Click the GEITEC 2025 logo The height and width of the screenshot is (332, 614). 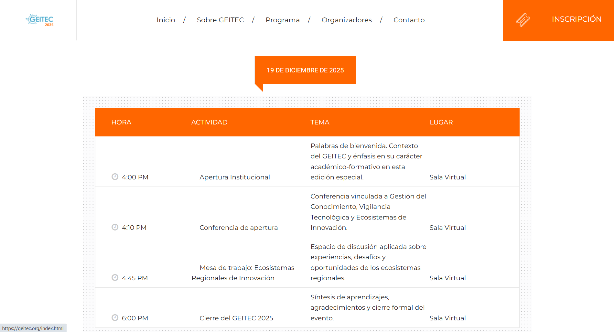point(40,20)
